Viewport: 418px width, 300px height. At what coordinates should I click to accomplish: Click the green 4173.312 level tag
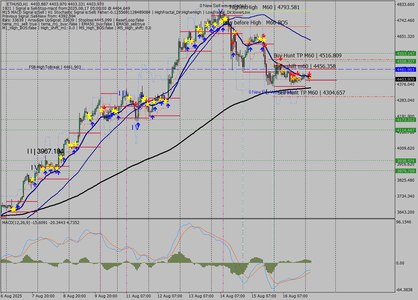point(405,120)
